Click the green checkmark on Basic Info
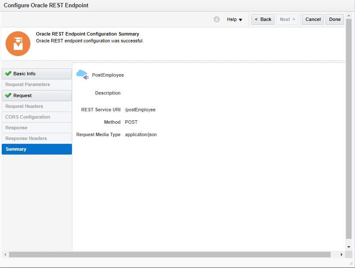The image size is (355, 268). (x=8, y=73)
